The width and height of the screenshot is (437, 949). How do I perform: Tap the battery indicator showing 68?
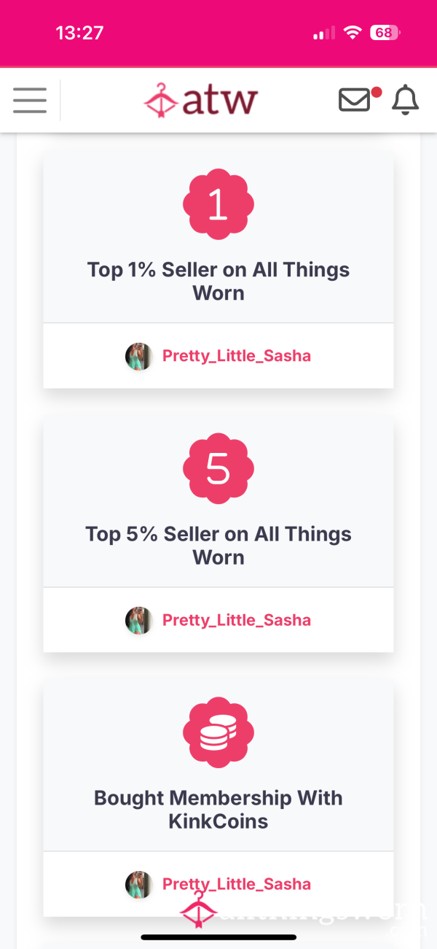385,33
